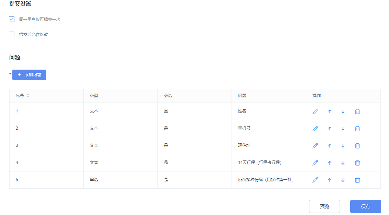Delete the 姓名 question row
The width and height of the screenshot is (389, 215).
coord(357,111)
